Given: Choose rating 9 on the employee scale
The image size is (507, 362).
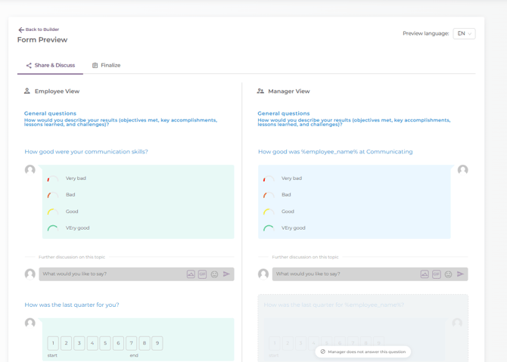Looking at the screenshot, I should click(157, 343).
